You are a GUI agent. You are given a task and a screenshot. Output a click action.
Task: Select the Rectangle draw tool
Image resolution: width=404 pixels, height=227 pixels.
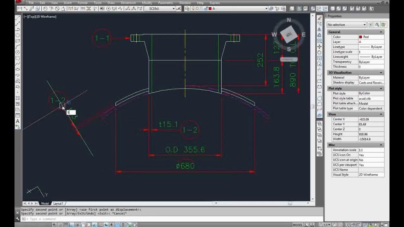pyautogui.click(x=18, y=41)
